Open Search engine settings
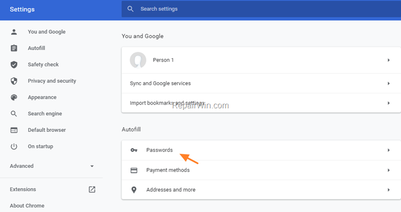This screenshot has height=212, width=401. (45, 113)
